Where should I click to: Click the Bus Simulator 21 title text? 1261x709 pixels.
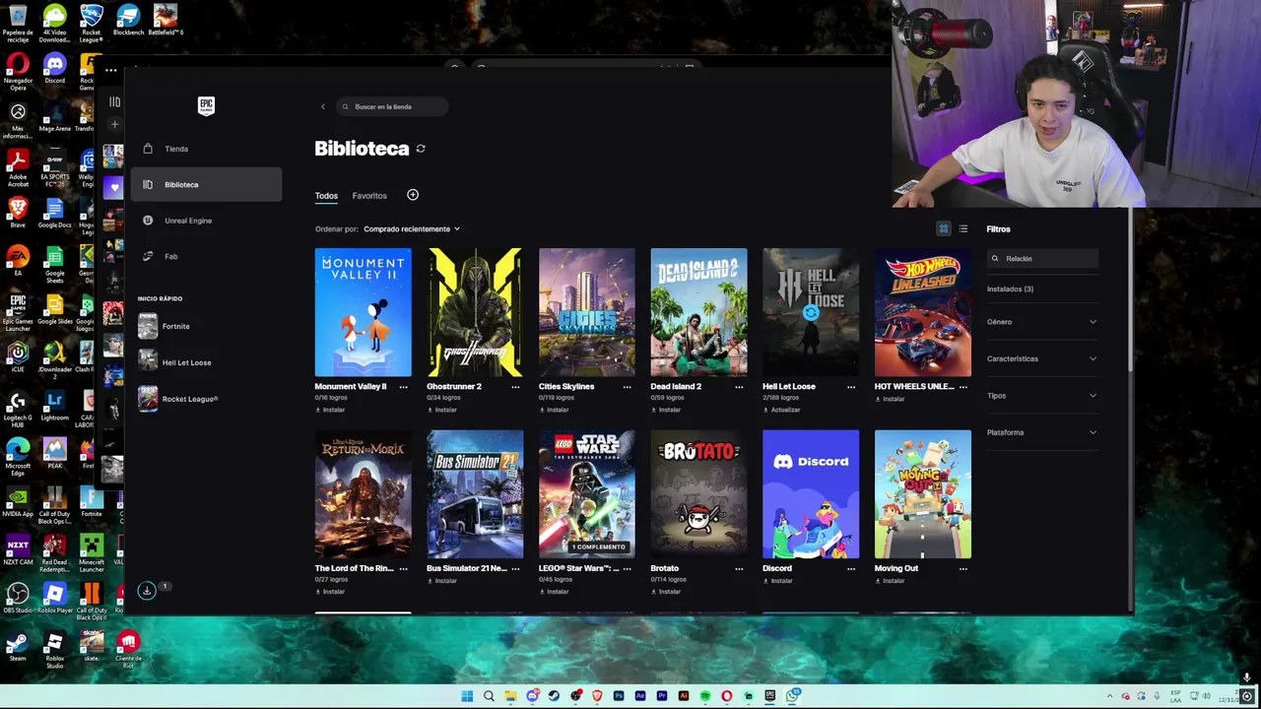[465, 568]
